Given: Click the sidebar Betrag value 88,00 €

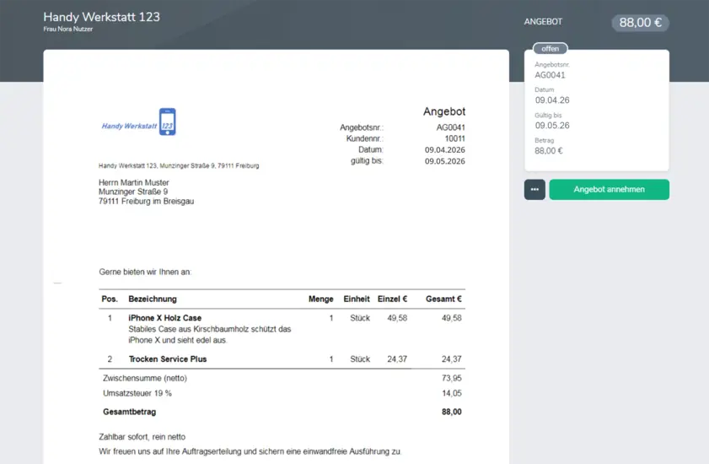Looking at the screenshot, I should (548, 151).
